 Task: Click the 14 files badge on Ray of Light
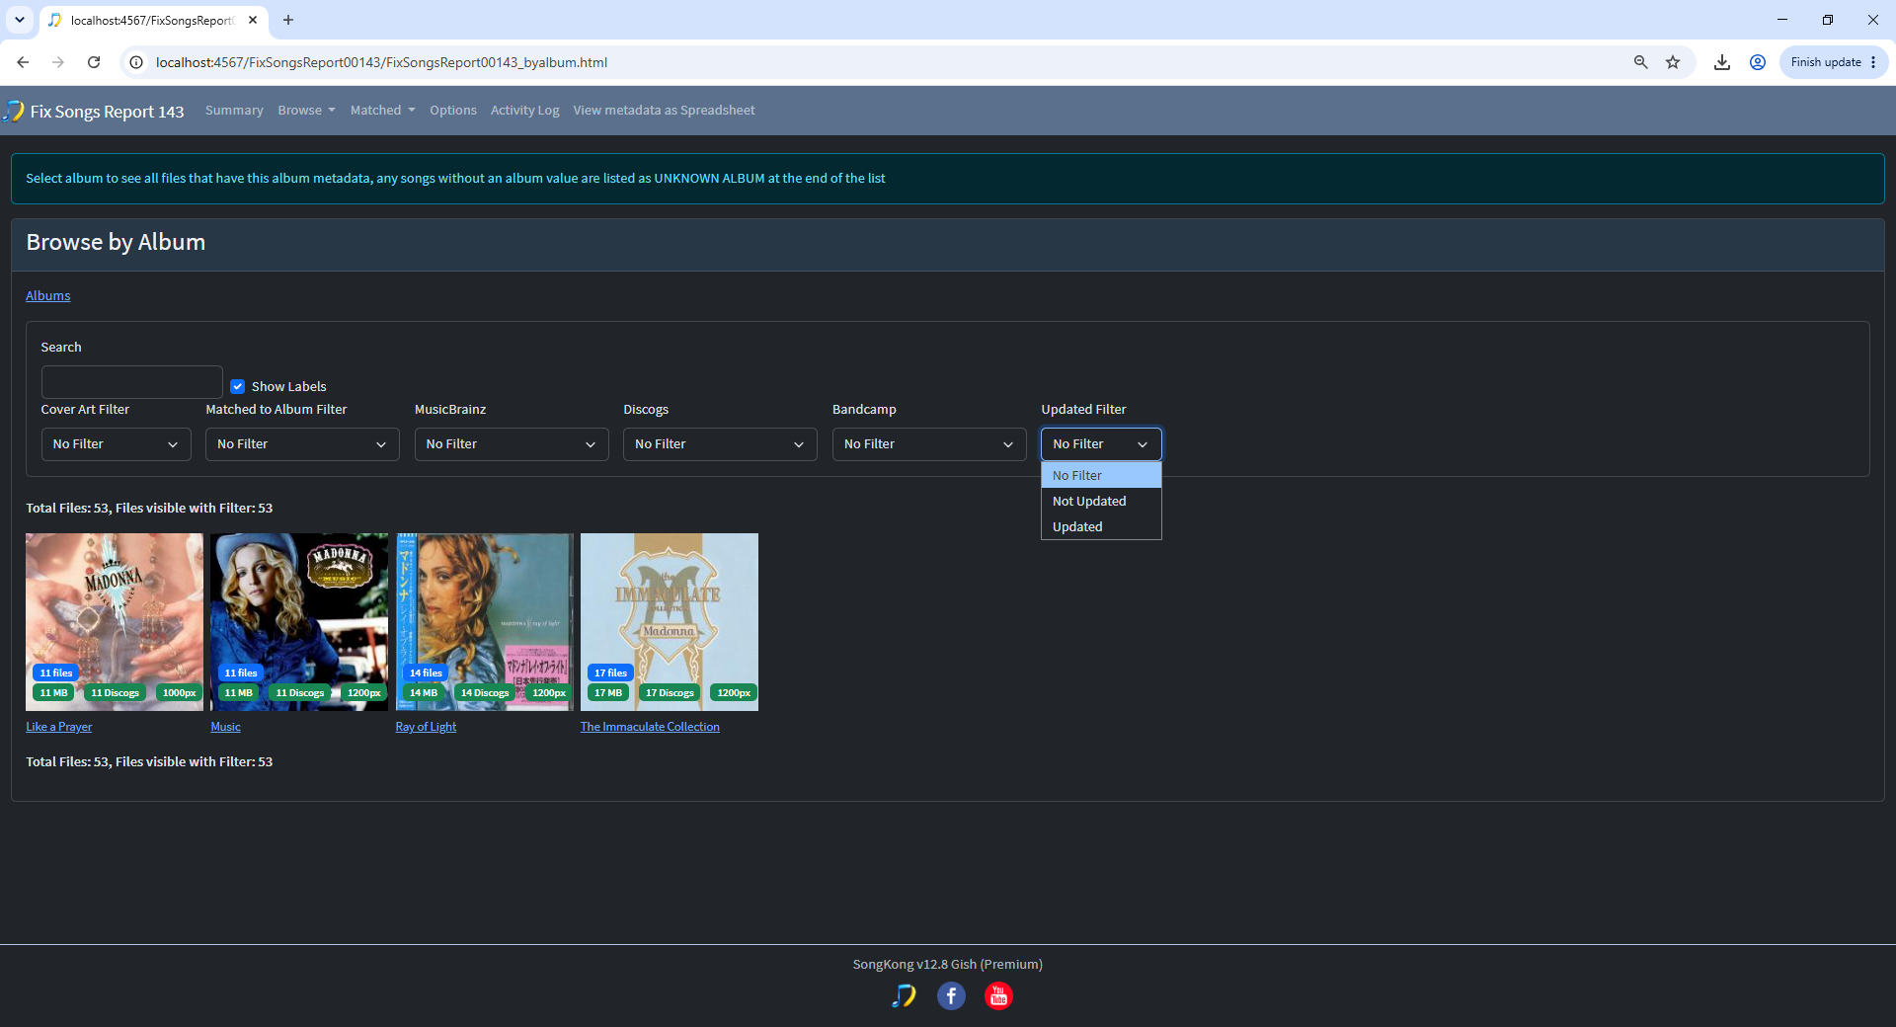(427, 673)
